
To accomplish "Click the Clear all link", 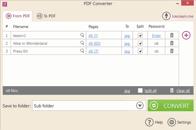I will (183, 91).
